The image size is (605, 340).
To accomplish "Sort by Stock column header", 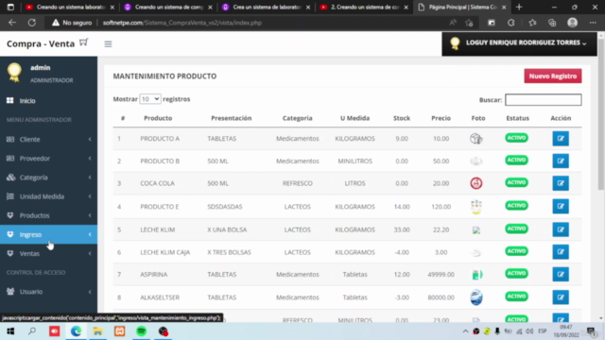I will (401, 118).
